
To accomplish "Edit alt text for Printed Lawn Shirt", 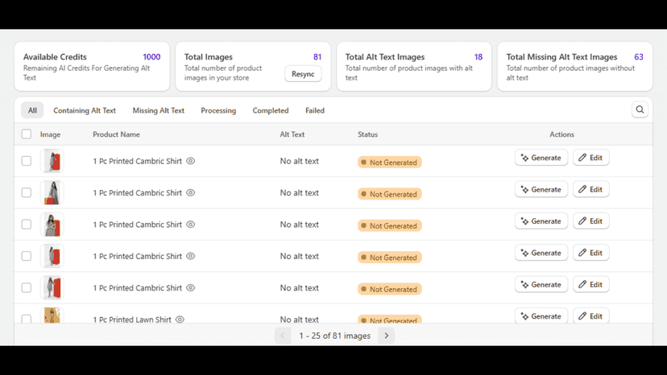I will click(590, 316).
